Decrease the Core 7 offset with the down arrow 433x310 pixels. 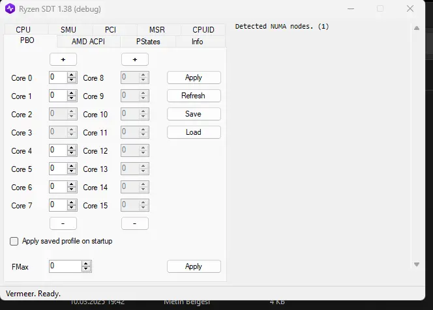72,208
